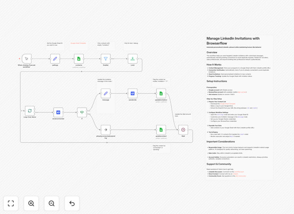Click the 'Overview' heading in the note
This screenshot has width=294, height=214.
tap(212, 53)
